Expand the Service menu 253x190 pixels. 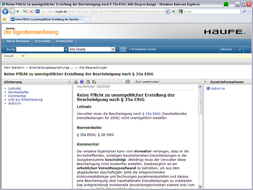[231, 49]
